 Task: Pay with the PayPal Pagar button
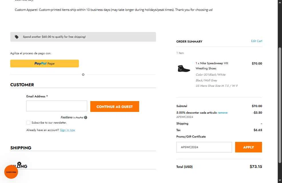44,63
